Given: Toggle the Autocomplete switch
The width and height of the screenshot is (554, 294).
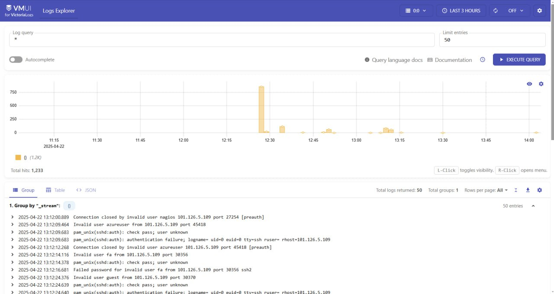Looking at the screenshot, I should point(16,60).
